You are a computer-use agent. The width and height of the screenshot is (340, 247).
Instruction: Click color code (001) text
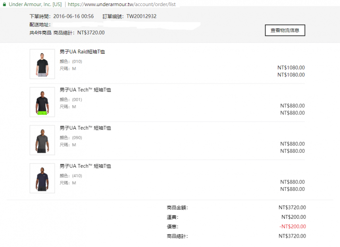[x=77, y=99]
